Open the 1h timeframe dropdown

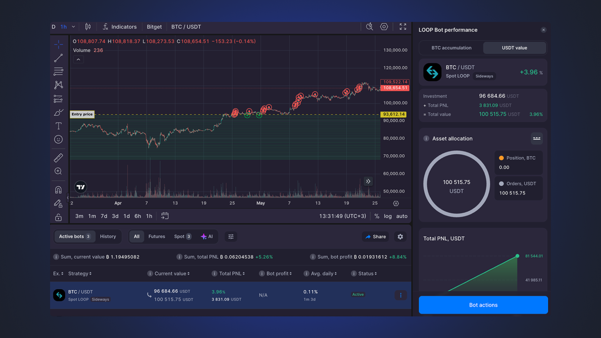[x=73, y=27]
